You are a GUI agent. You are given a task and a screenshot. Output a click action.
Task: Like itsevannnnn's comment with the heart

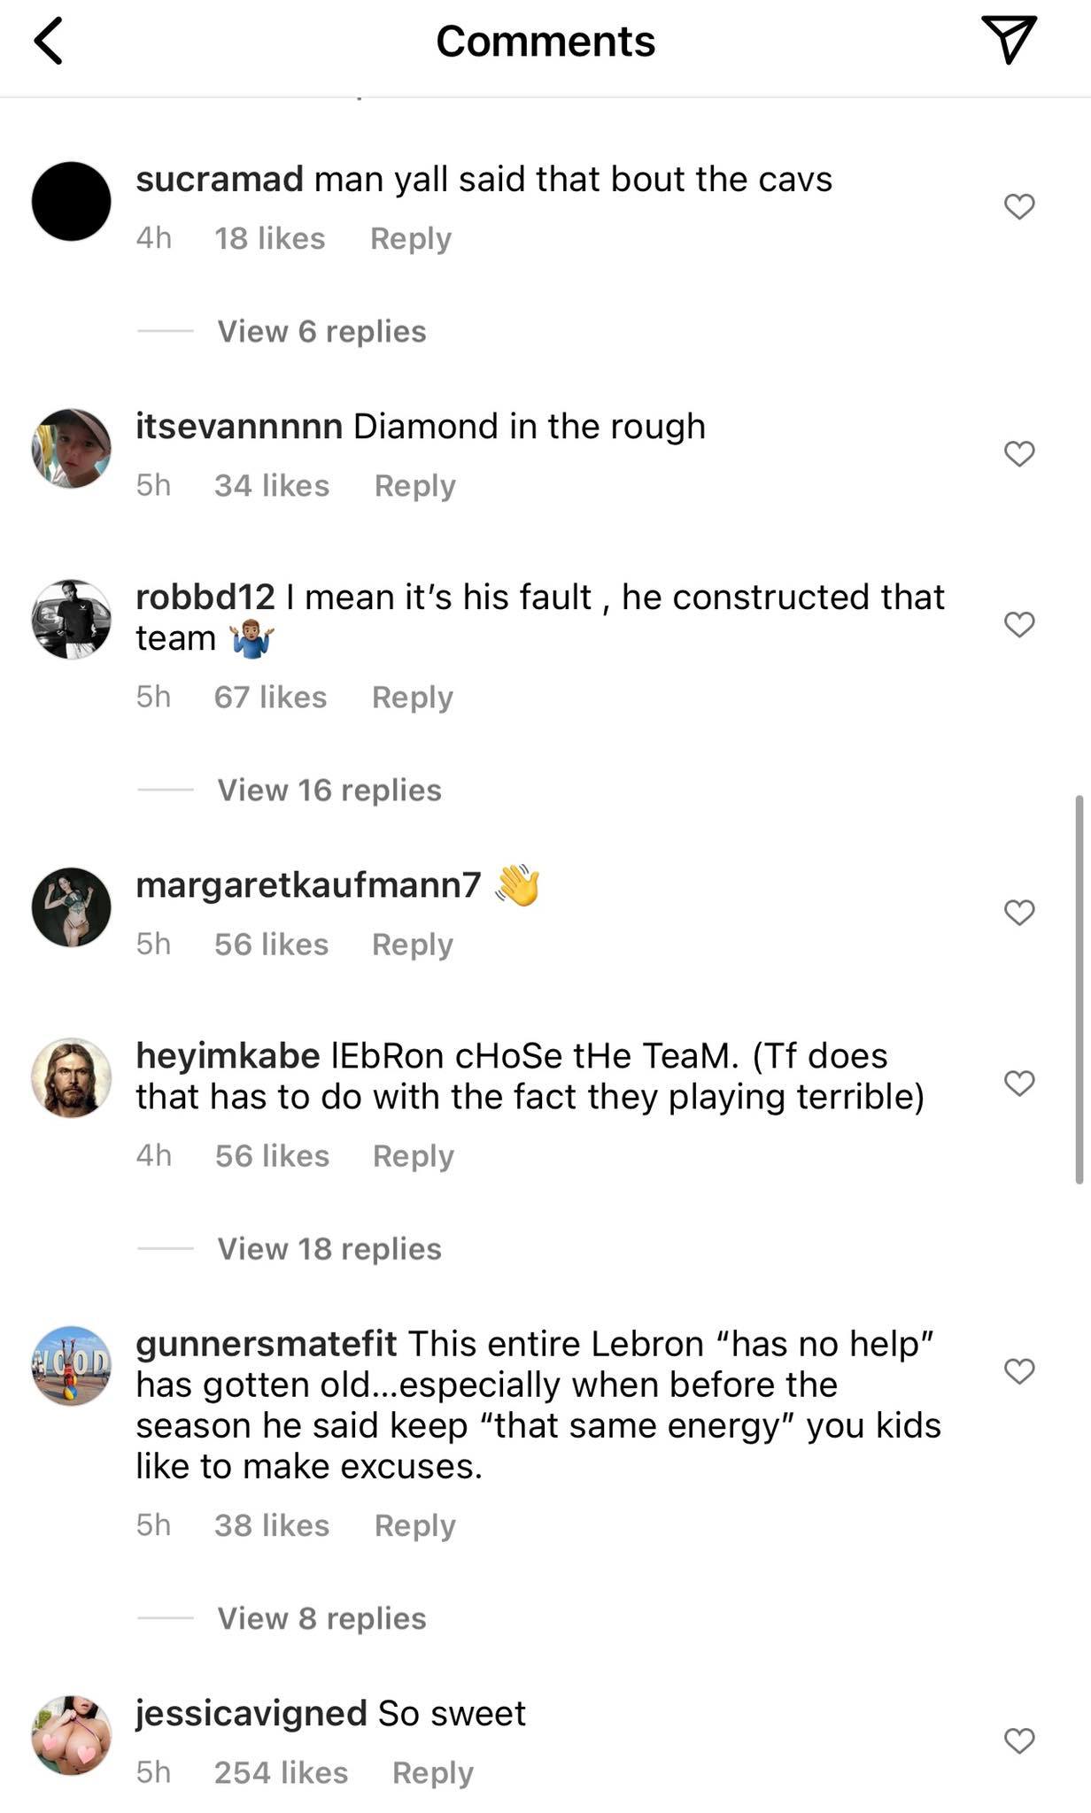(1019, 454)
